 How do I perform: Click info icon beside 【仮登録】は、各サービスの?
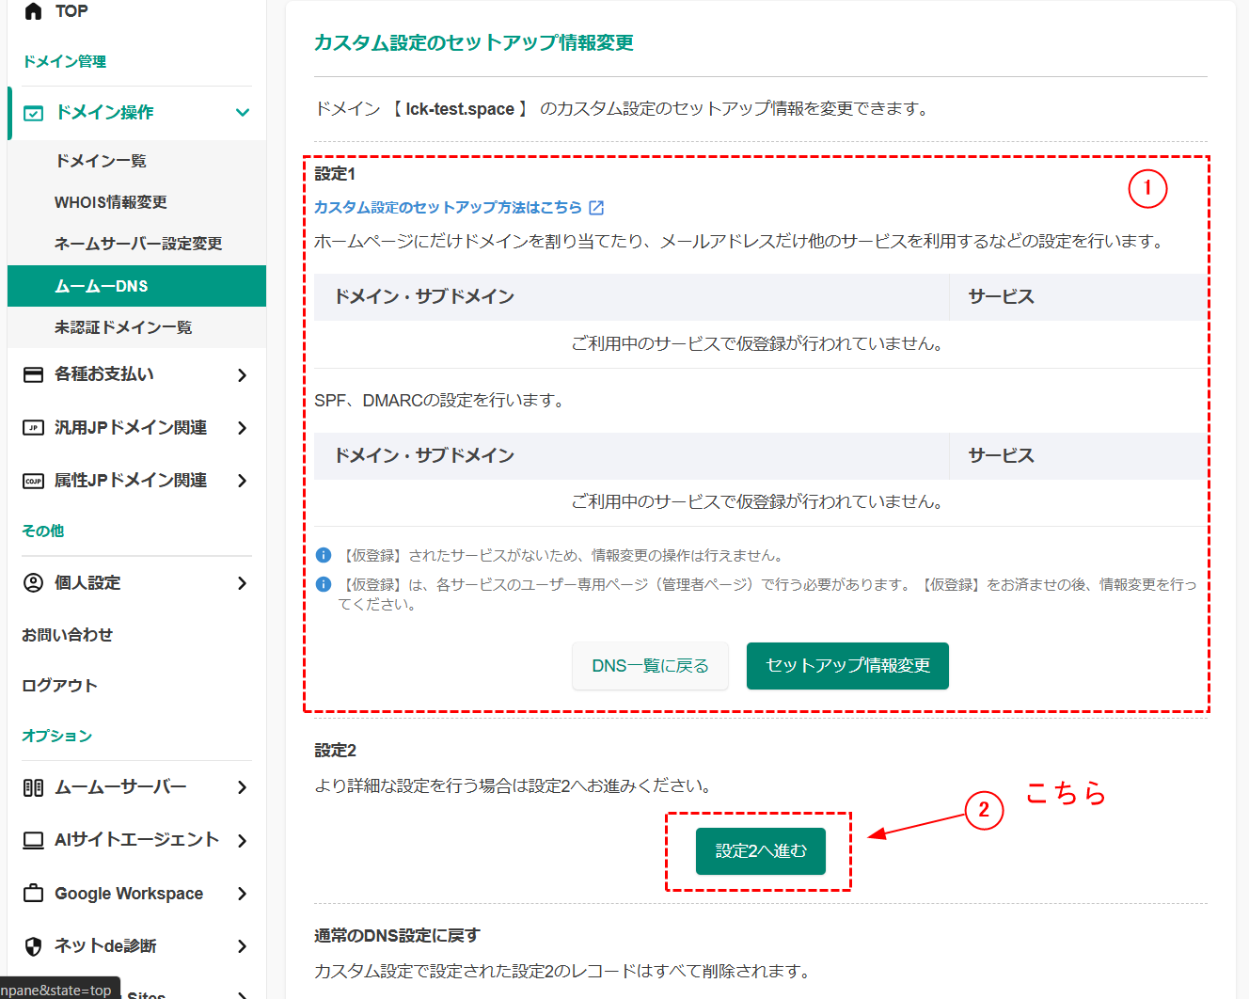pyautogui.click(x=324, y=584)
